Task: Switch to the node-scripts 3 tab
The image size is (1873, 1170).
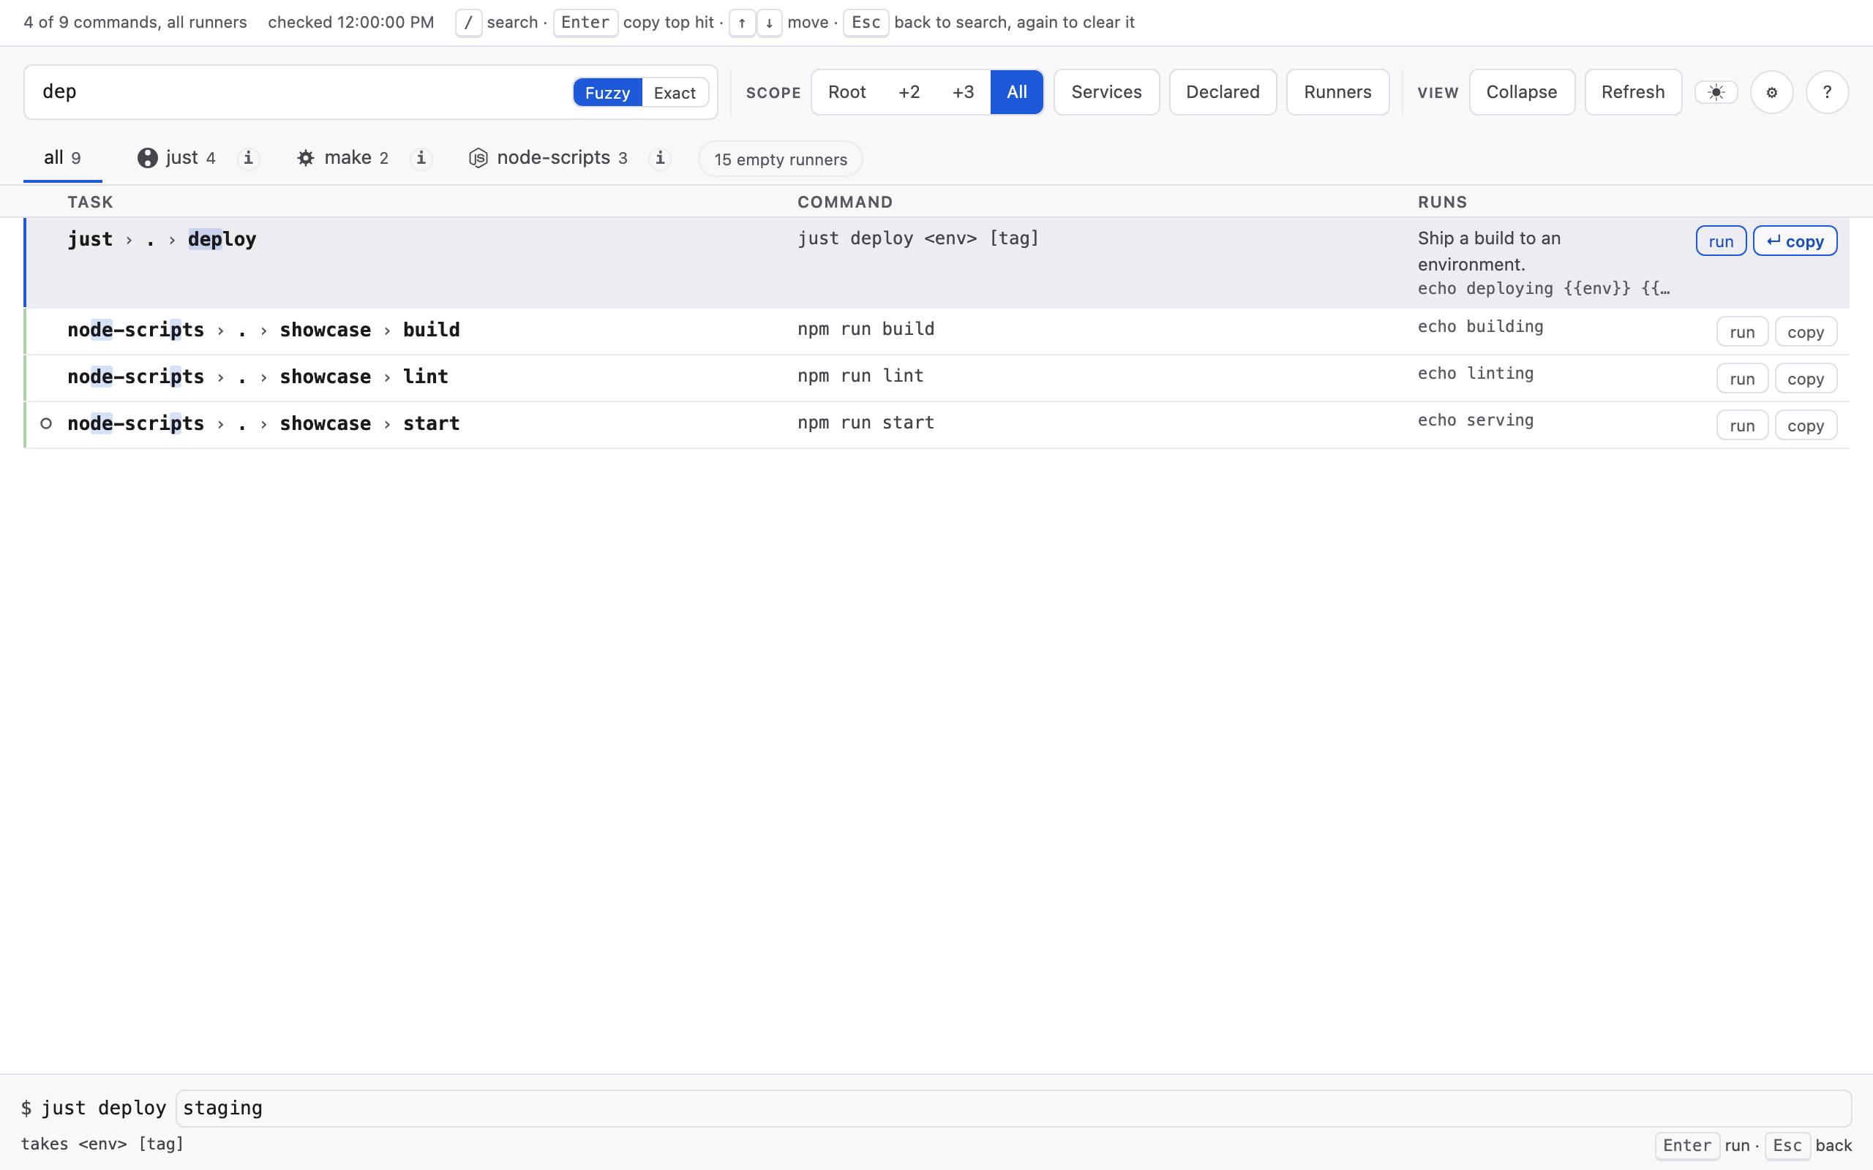Action: 549,158
